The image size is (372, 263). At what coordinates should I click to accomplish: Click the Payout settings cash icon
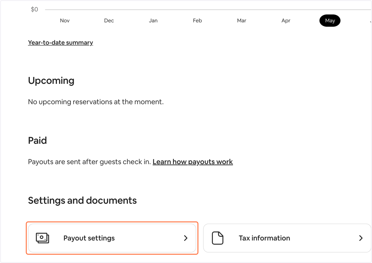(42, 238)
